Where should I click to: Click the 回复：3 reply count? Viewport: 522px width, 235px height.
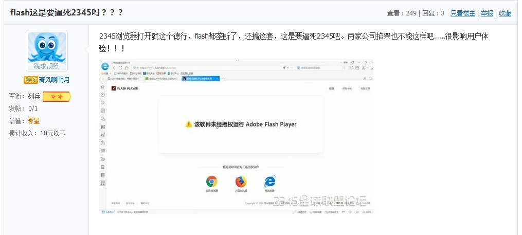tap(433, 13)
